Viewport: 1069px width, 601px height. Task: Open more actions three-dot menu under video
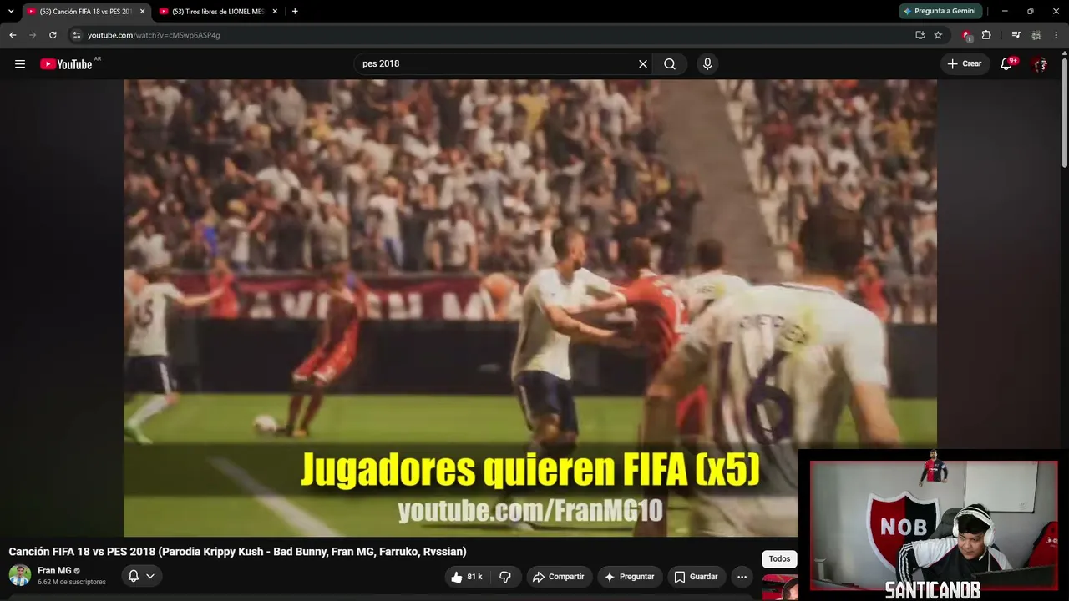tap(742, 577)
